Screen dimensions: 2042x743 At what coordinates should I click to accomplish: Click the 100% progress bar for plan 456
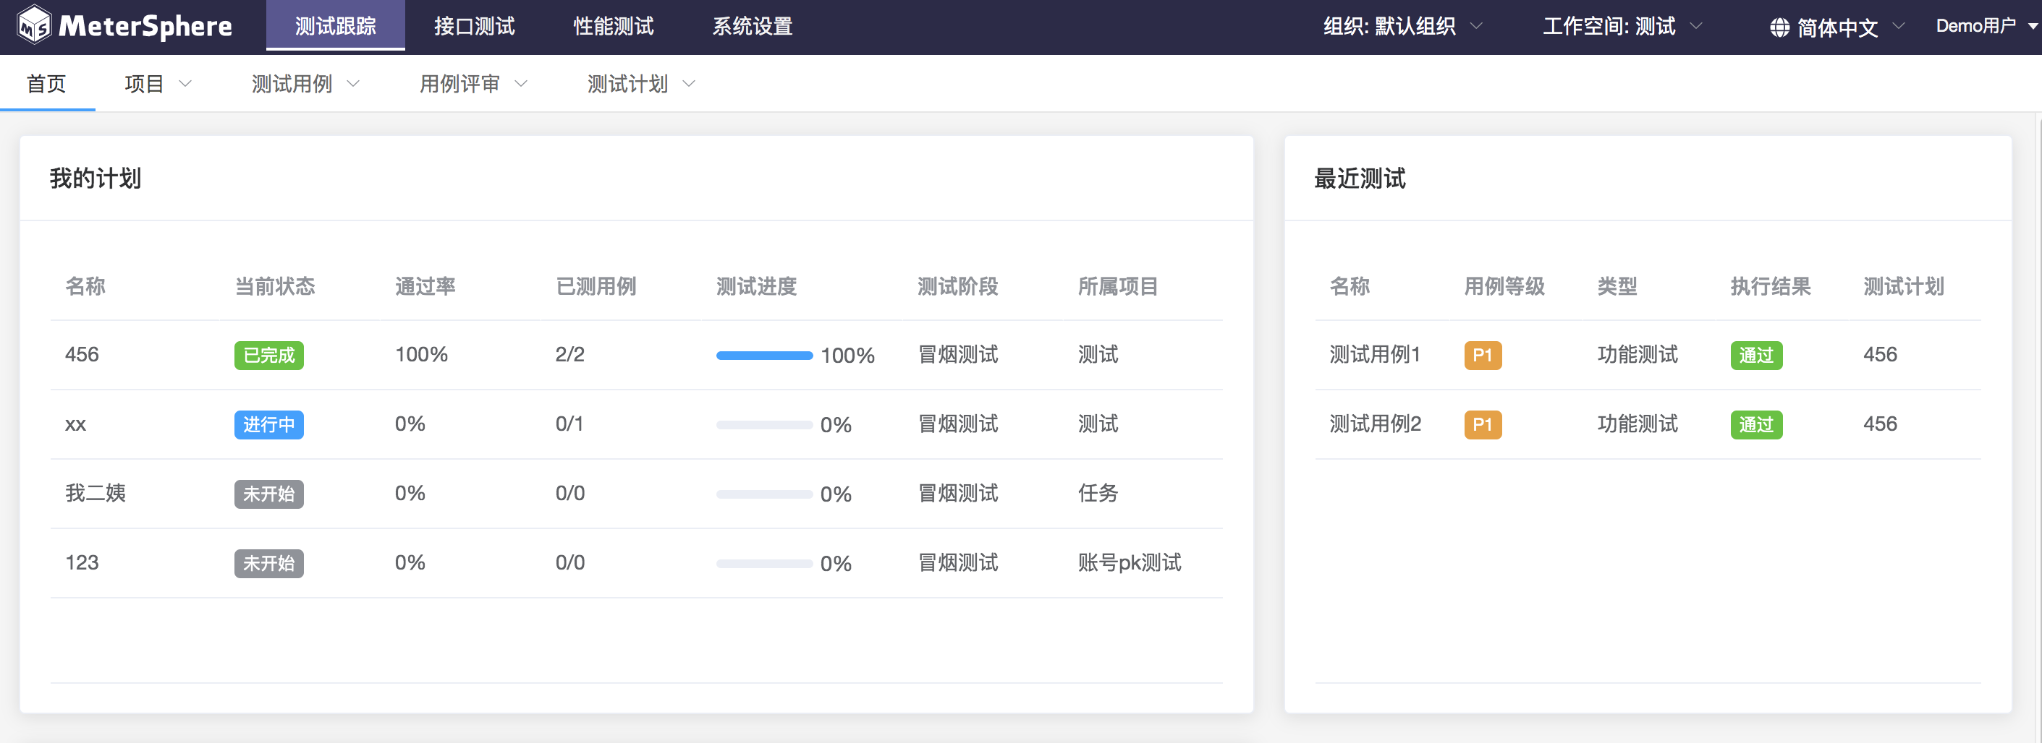click(x=764, y=356)
